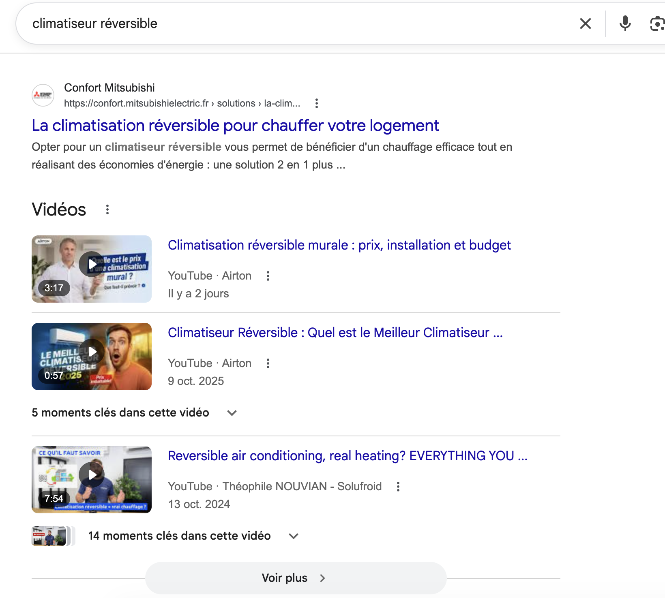Click the 'Il y a 2 jours' date text
This screenshot has height=598, width=665.
tap(198, 294)
